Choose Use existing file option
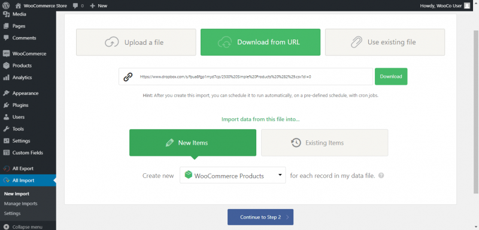 tap(385, 42)
